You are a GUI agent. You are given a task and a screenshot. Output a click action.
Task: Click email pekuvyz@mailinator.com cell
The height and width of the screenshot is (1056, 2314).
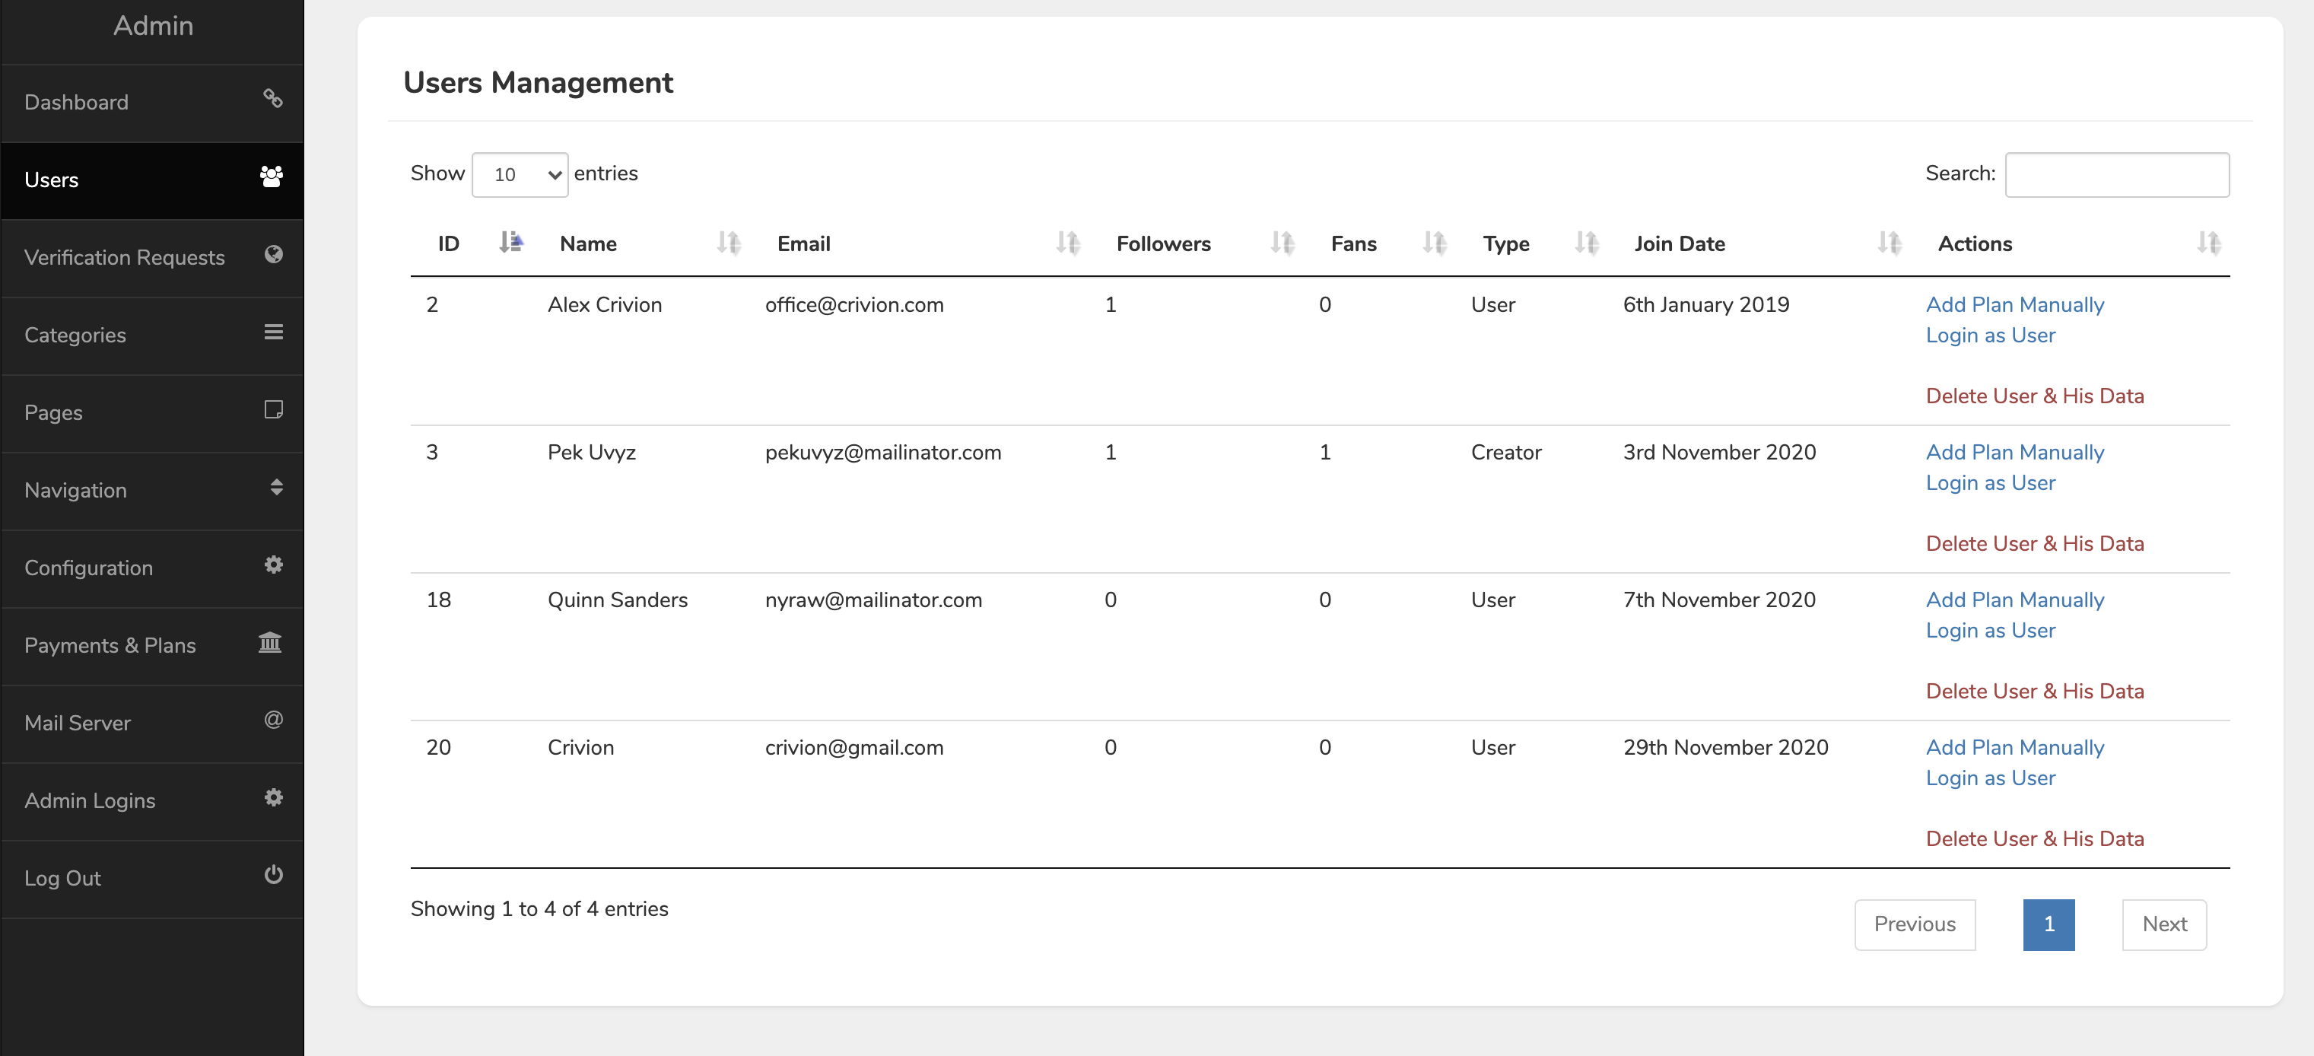pos(882,452)
